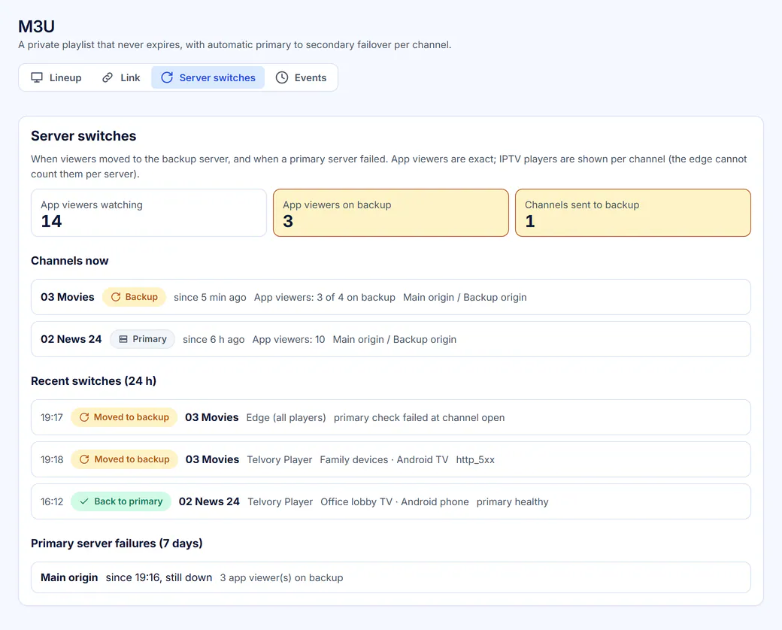Click the Backup badge on 03 Movies

[x=134, y=297]
